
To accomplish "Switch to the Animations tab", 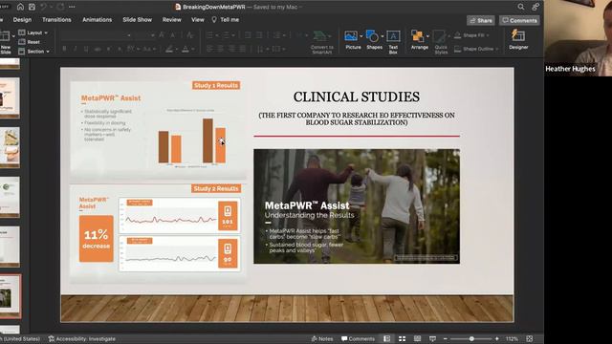I will pyautogui.click(x=98, y=19).
